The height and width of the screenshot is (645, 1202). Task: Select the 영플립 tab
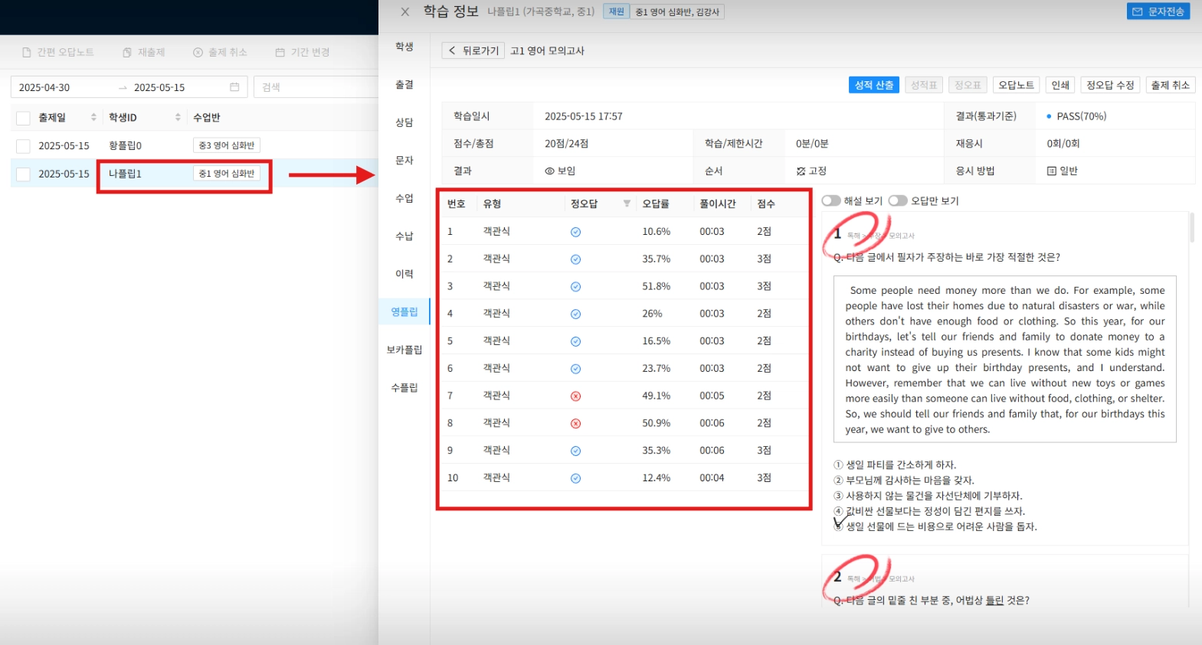coord(404,312)
